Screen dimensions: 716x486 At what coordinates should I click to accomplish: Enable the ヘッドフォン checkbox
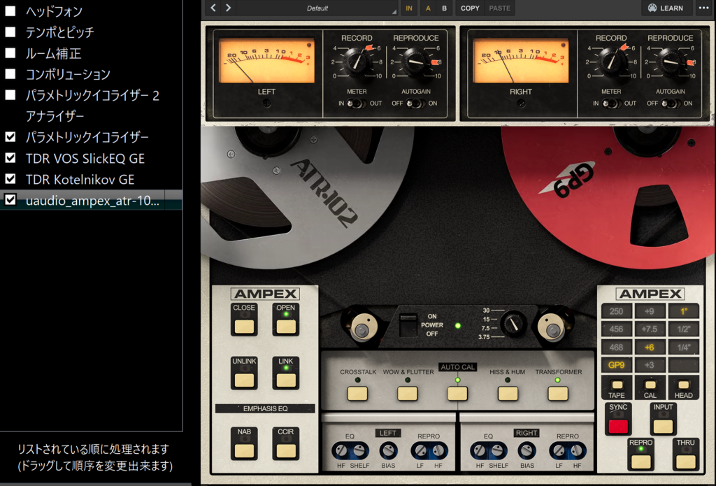pos(10,11)
